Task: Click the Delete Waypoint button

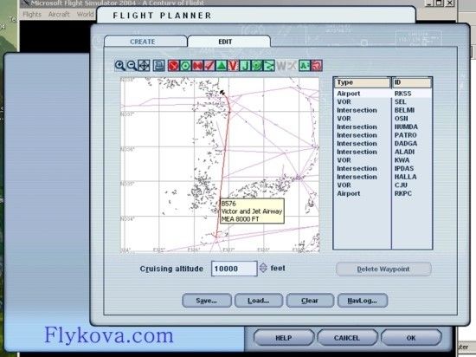Action: (x=383, y=269)
